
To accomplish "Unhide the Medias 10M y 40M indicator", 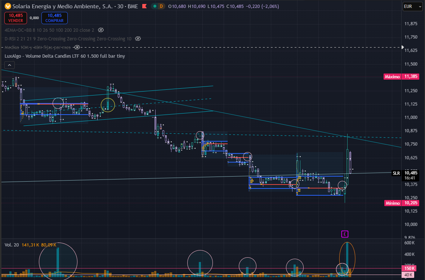I will [x=77, y=48].
